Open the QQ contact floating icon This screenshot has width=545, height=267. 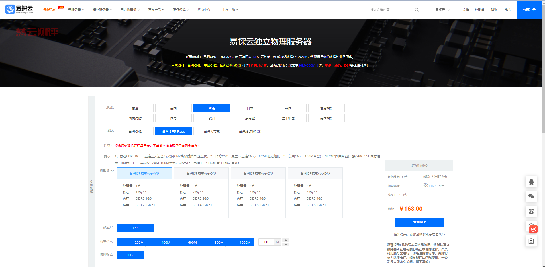tap(531, 182)
